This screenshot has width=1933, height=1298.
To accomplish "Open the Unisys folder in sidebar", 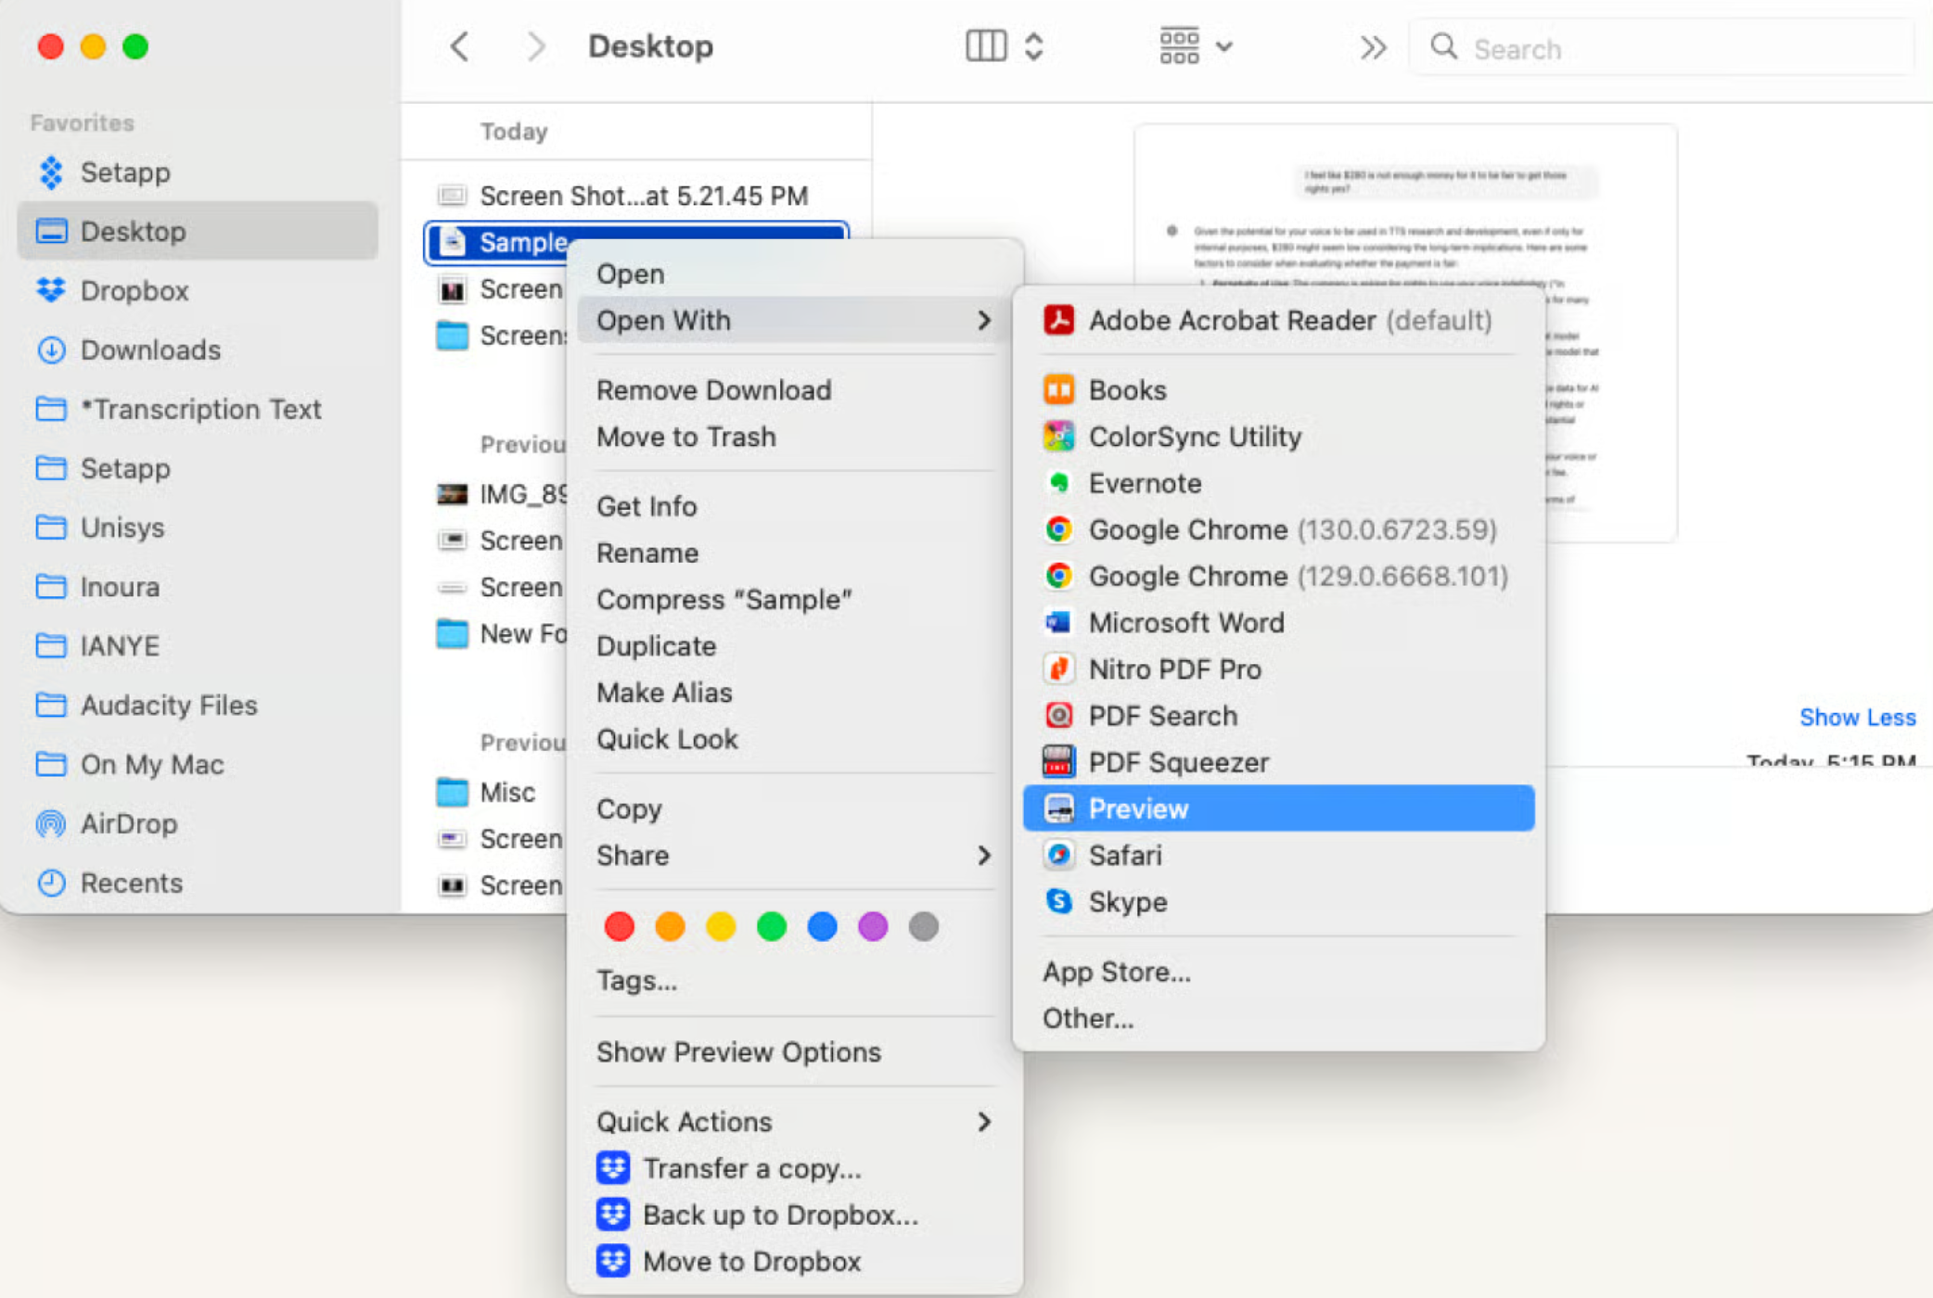I will [198, 528].
